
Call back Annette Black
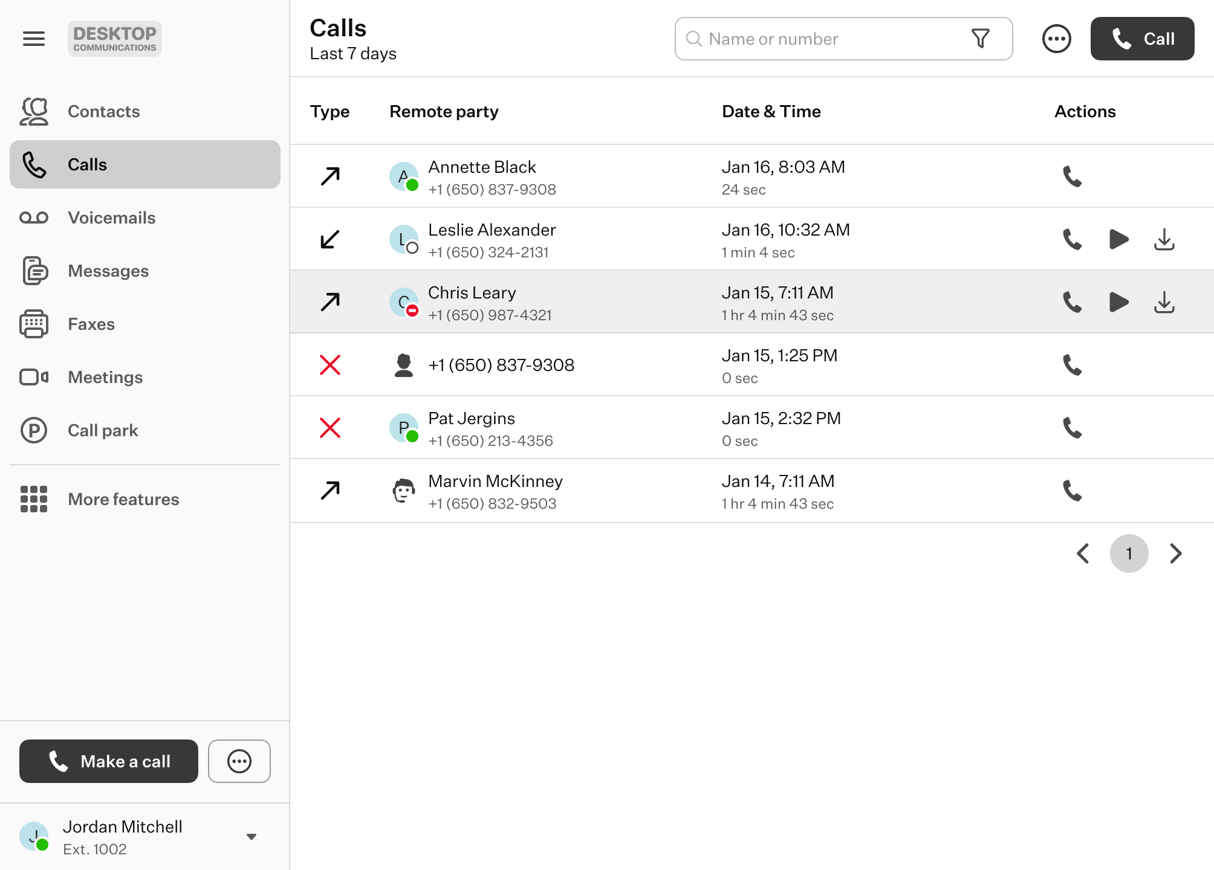[1072, 176]
